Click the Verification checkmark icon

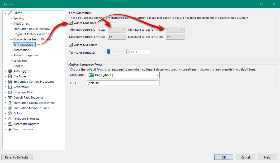(x=10, y=87)
